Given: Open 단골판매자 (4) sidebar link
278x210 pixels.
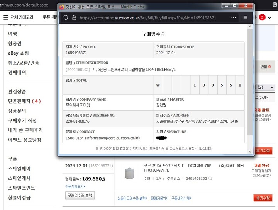Looking at the screenshot, I should [24, 101].
